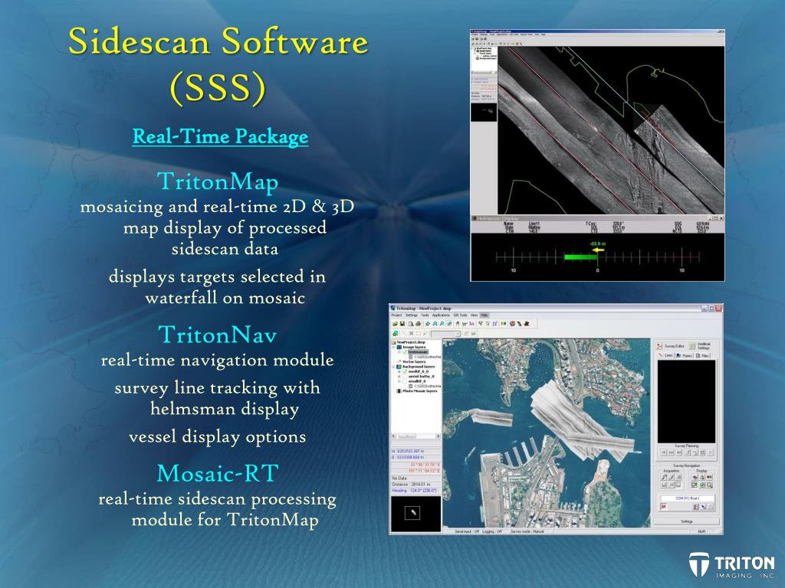This screenshot has height=588, width=785.
Task: Click the Heading readout in status panel
Action: point(415,491)
